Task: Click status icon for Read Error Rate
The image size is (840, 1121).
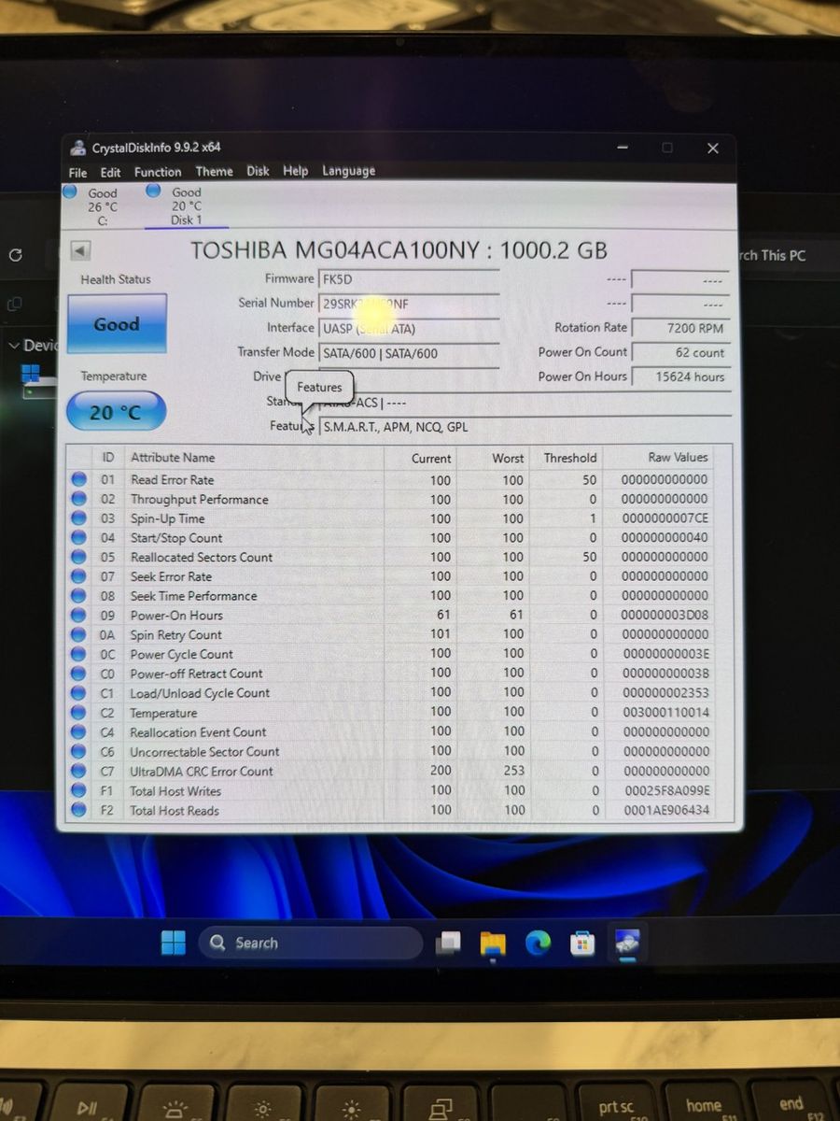Action: [79, 479]
